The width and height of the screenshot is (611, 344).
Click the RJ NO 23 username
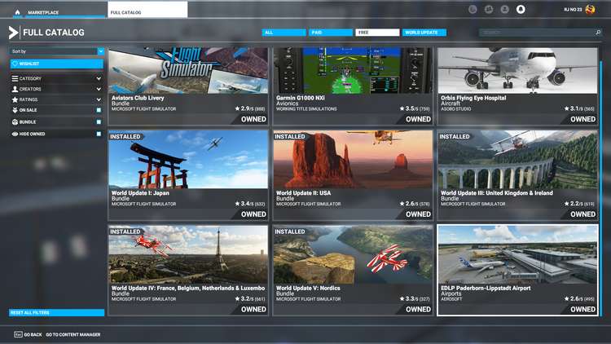tap(573, 9)
